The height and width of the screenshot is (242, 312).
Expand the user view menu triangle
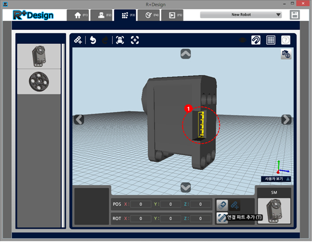(288, 179)
